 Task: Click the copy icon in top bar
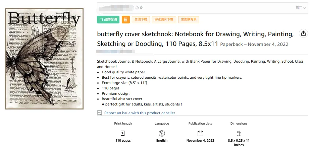tap(137, 8)
